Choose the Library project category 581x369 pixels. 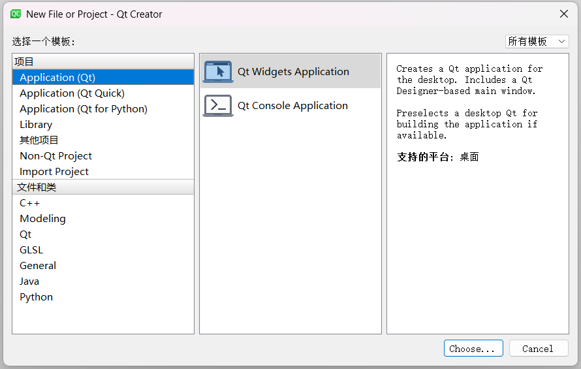coord(103,124)
